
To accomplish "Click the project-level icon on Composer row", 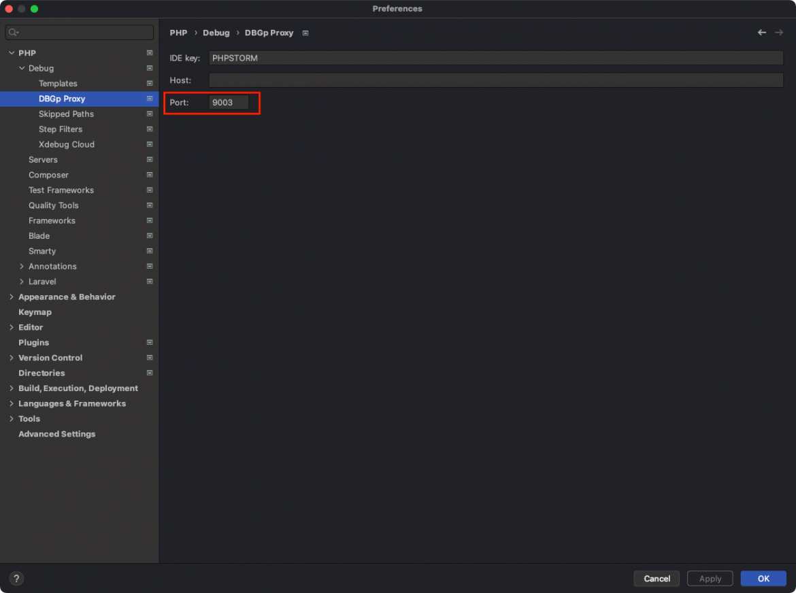I will point(150,175).
